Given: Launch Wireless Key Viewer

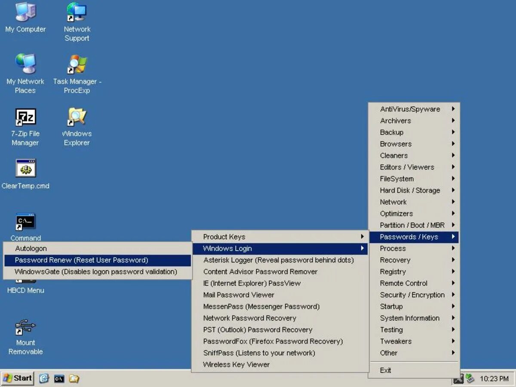Looking at the screenshot, I should pos(279,365).
